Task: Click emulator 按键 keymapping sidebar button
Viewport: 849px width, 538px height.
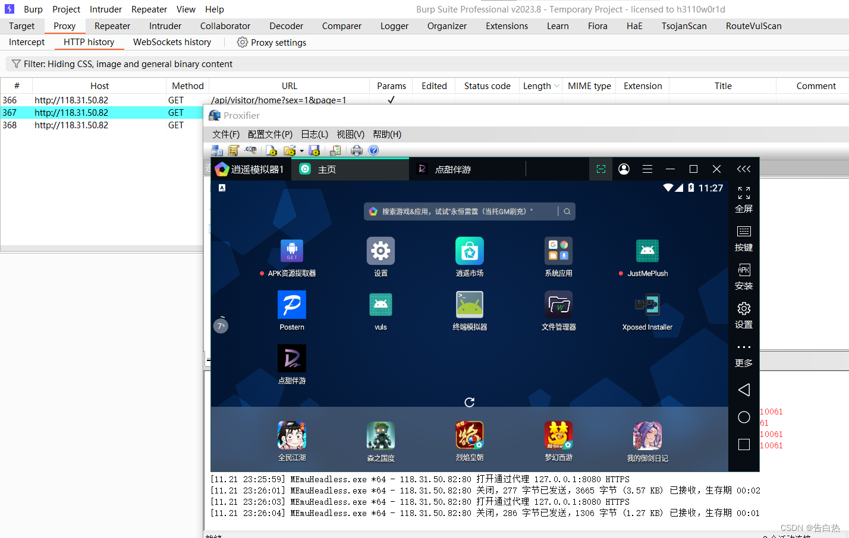Action: point(744,239)
